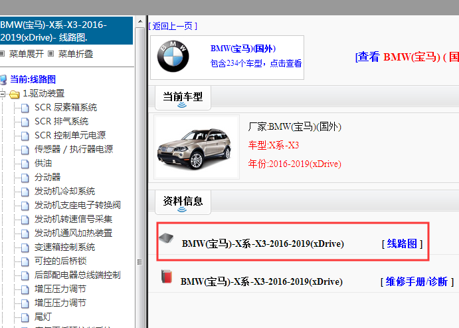Click the red repair manual book icon

167,276
